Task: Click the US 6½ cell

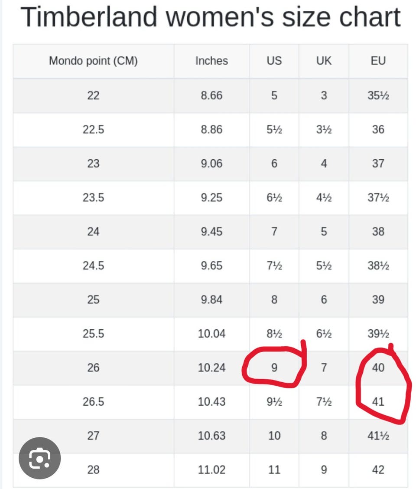Action: (x=274, y=197)
